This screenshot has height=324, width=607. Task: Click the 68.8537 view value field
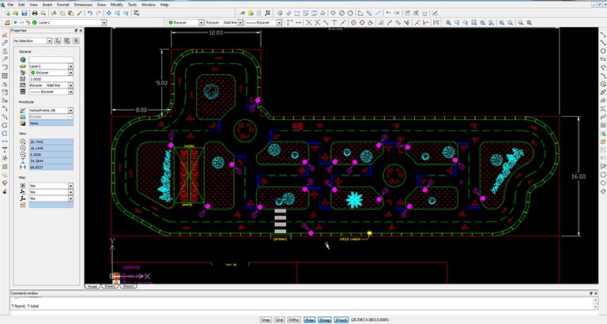(x=51, y=168)
